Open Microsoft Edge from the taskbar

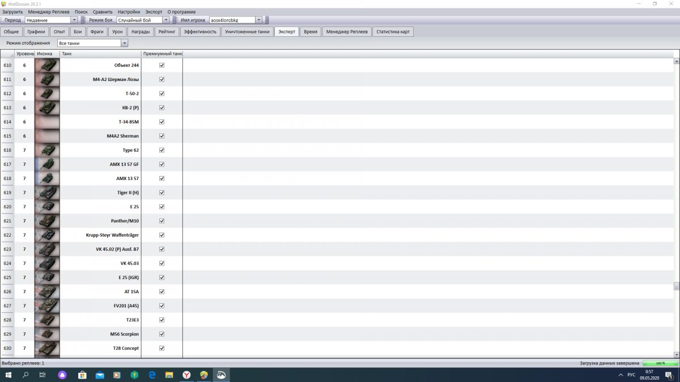pos(152,375)
